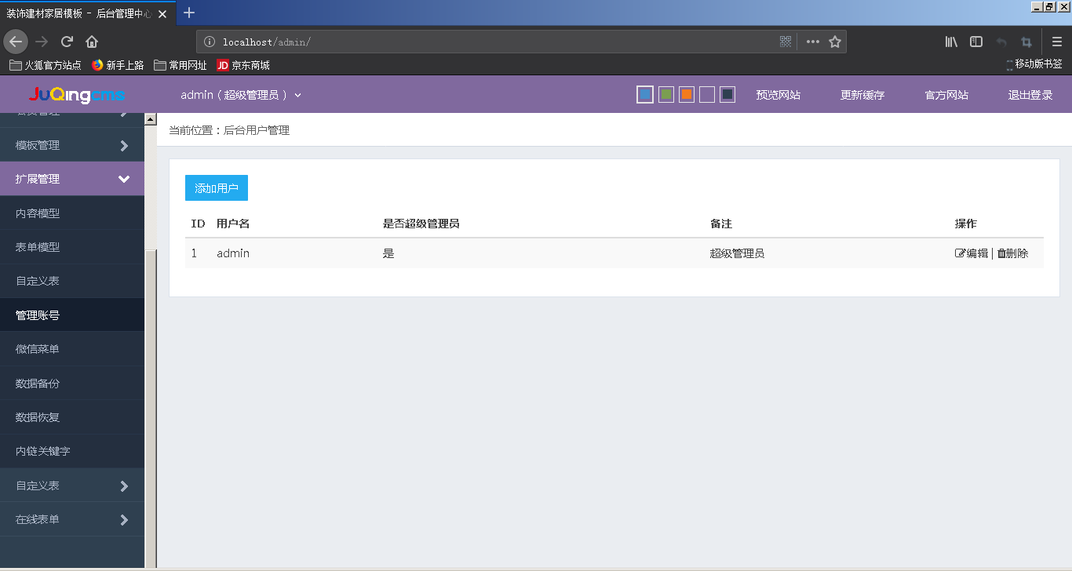Choose the green theme color swatch
The image size is (1072, 571).
[666, 95]
